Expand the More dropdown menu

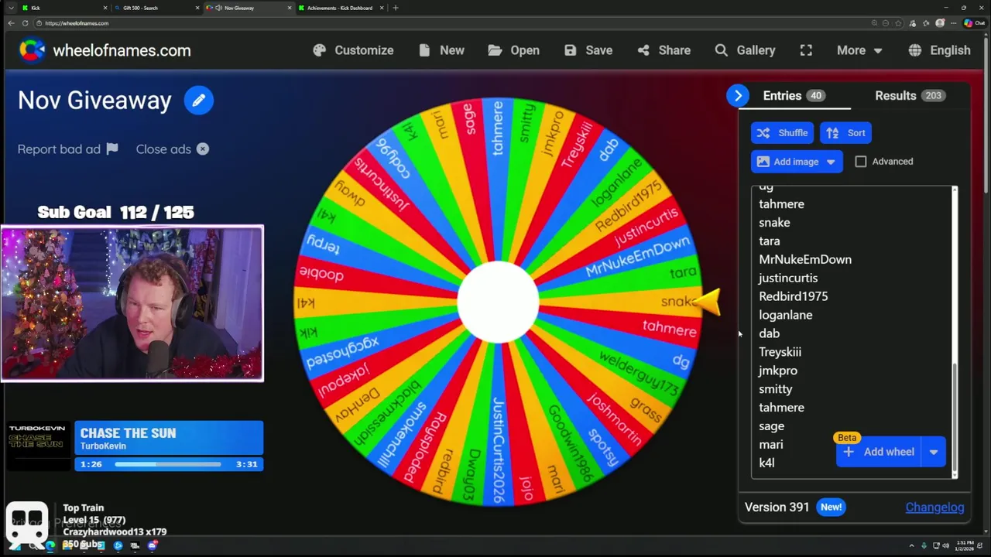tap(859, 50)
